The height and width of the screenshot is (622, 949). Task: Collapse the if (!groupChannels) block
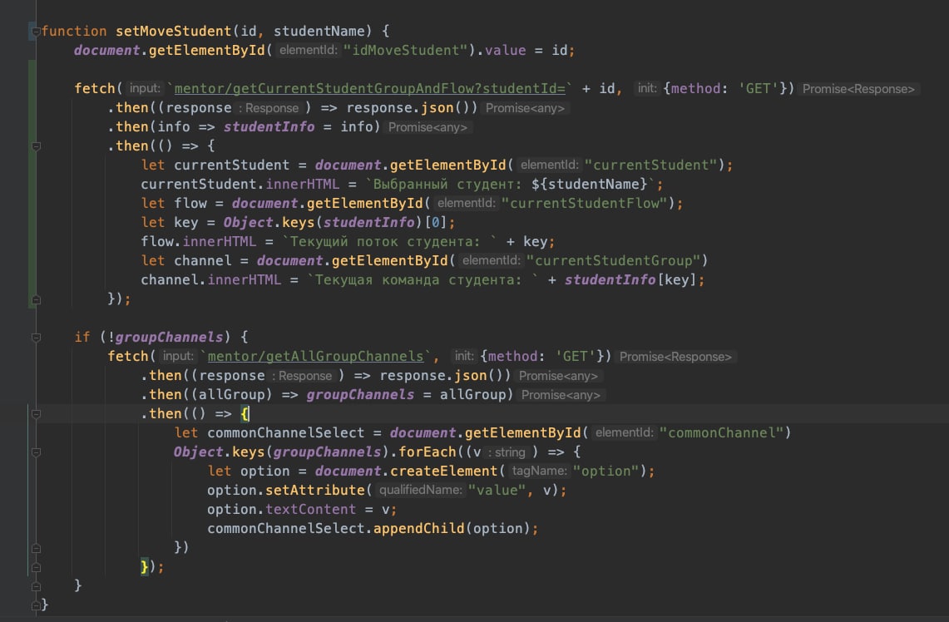pos(36,338)
